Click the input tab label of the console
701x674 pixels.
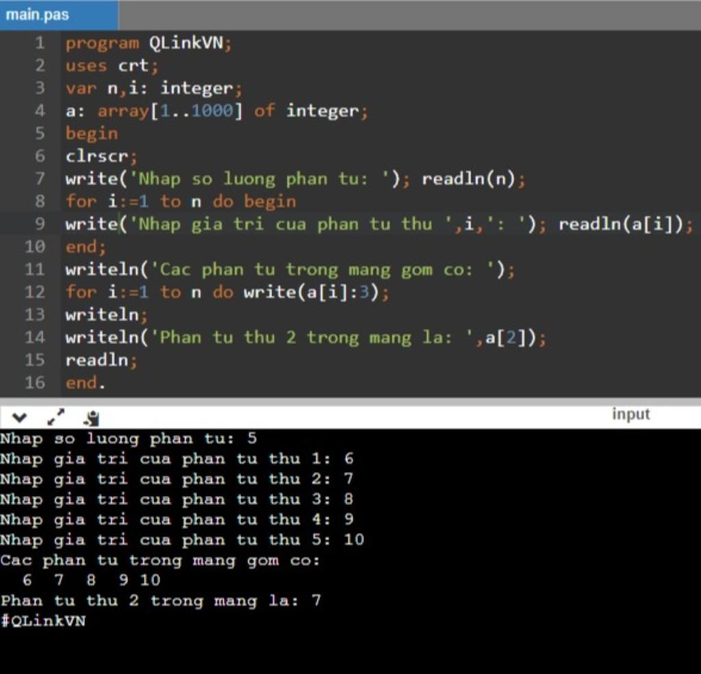click(630, 414)
